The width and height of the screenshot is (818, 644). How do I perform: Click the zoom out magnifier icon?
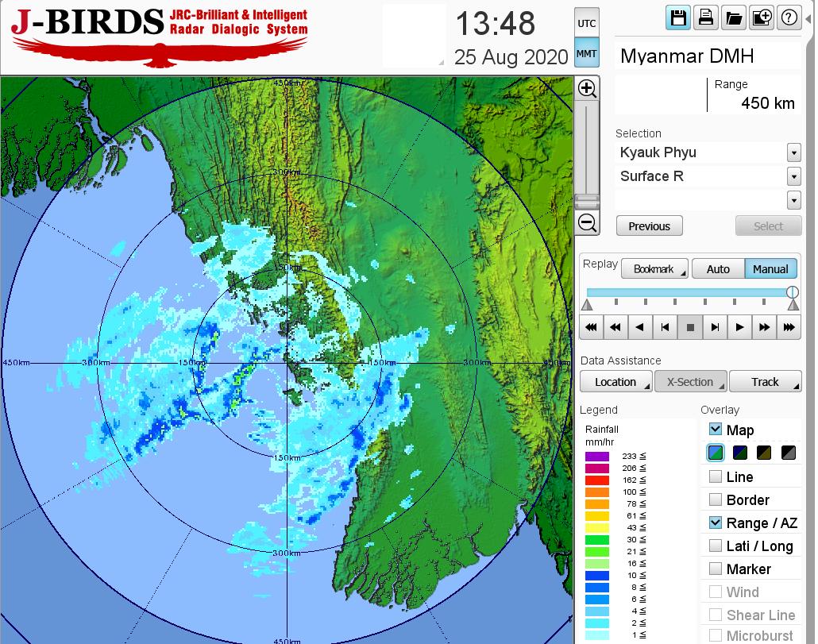pyautogui.click(x=587, y=222)
